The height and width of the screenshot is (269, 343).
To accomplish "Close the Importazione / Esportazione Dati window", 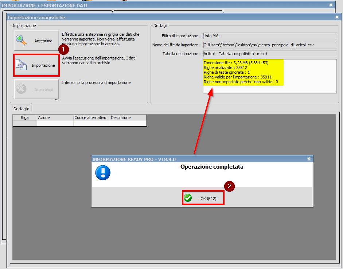I will (331, 5).
